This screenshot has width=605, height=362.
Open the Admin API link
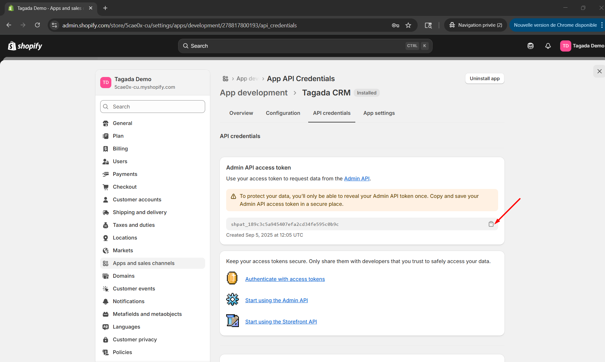pos(357,178)
